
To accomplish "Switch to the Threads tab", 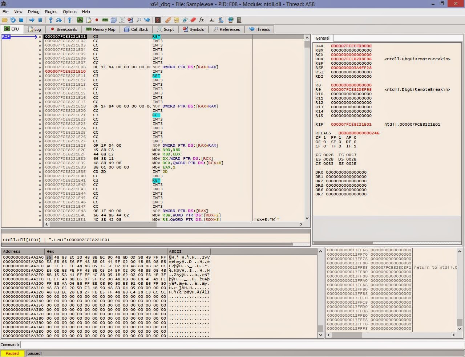I will click(x=259, y=29).
